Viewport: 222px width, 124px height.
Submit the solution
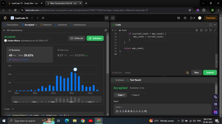[x=210, y=72]
